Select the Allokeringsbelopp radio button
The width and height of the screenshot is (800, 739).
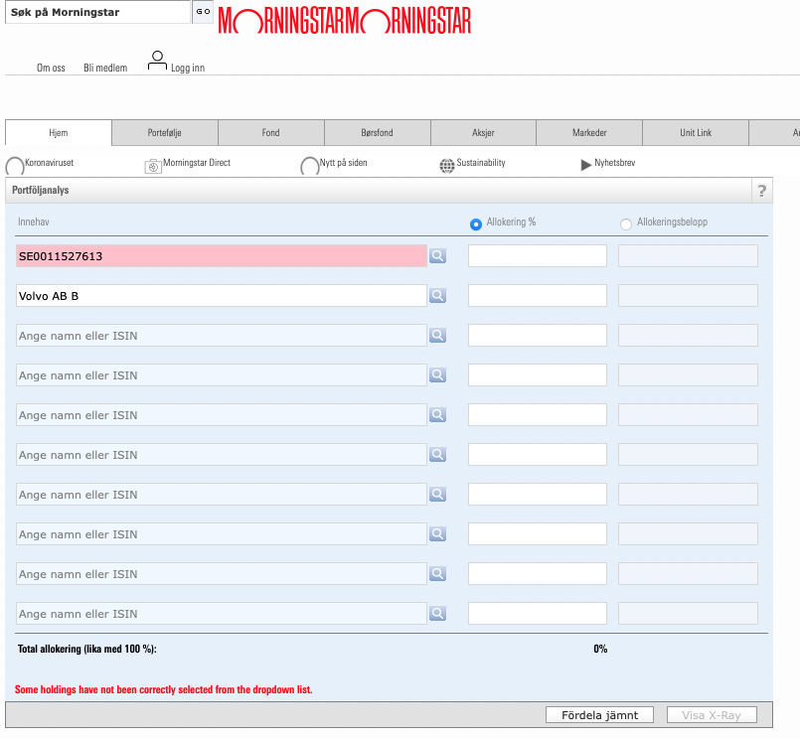tap(626, 224)
